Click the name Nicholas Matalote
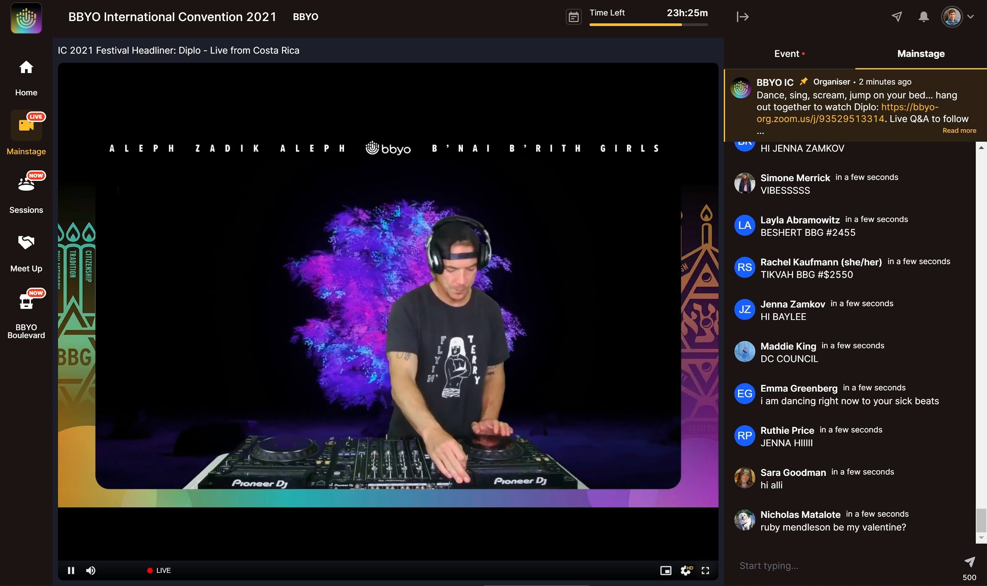The width and height of the screenshot is (987, 586). pos(801,515)
